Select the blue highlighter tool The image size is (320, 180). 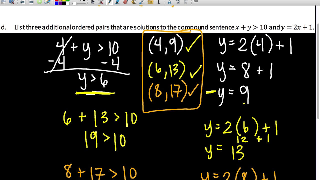pyautogui.click(x=117, y=2)
